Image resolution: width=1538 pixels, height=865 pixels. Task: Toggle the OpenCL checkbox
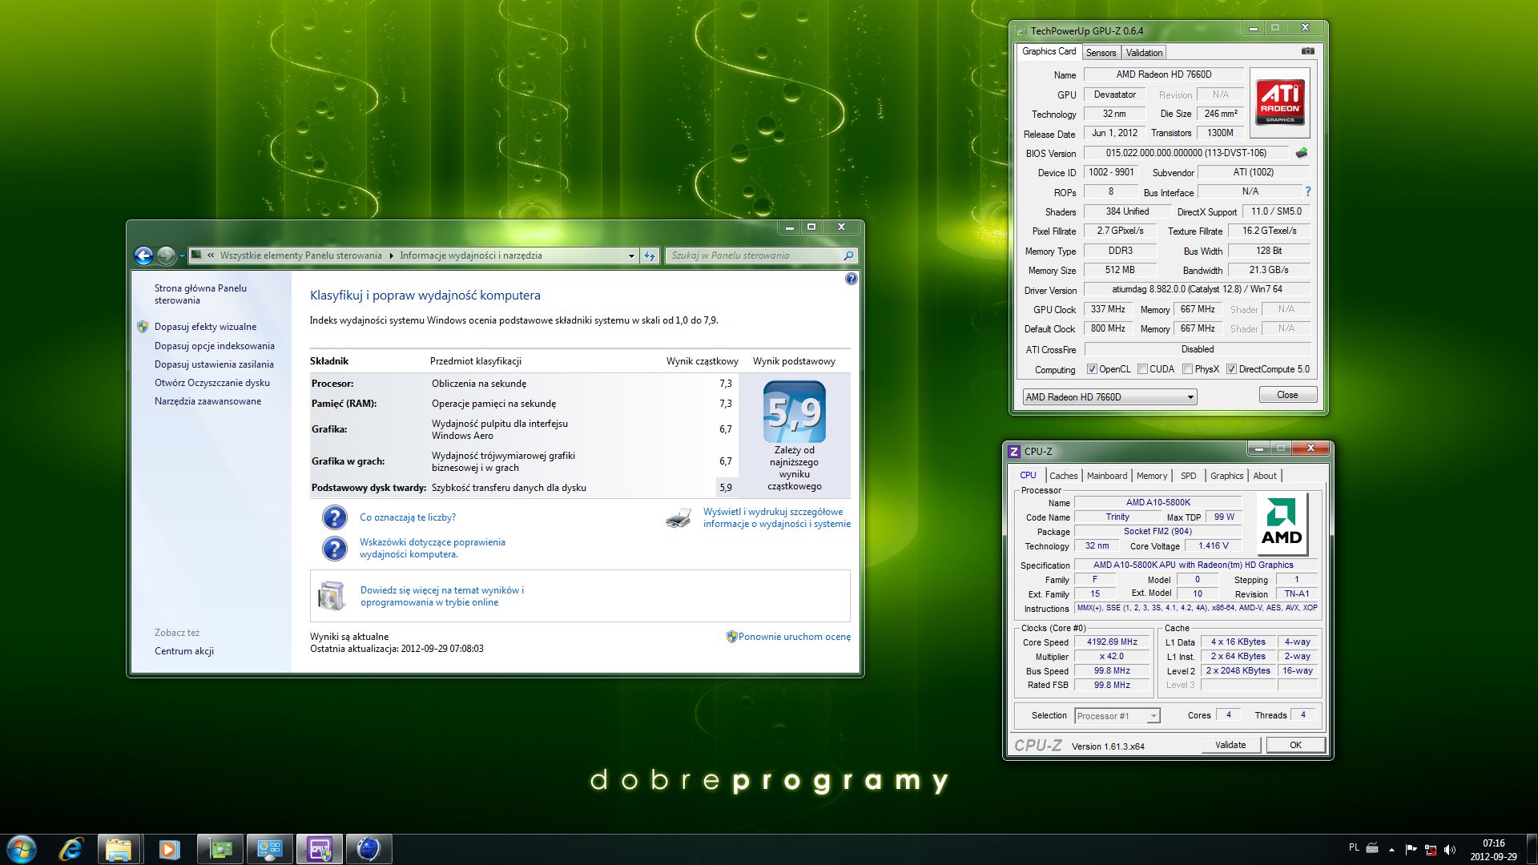(x=1092, y=369)
